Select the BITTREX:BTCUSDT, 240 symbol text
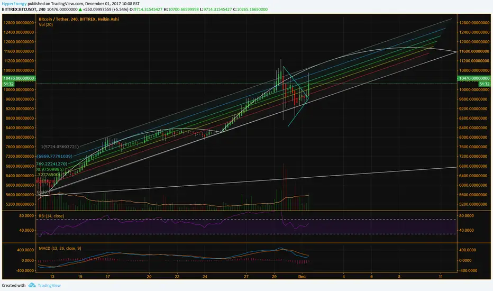 point(24,10)
